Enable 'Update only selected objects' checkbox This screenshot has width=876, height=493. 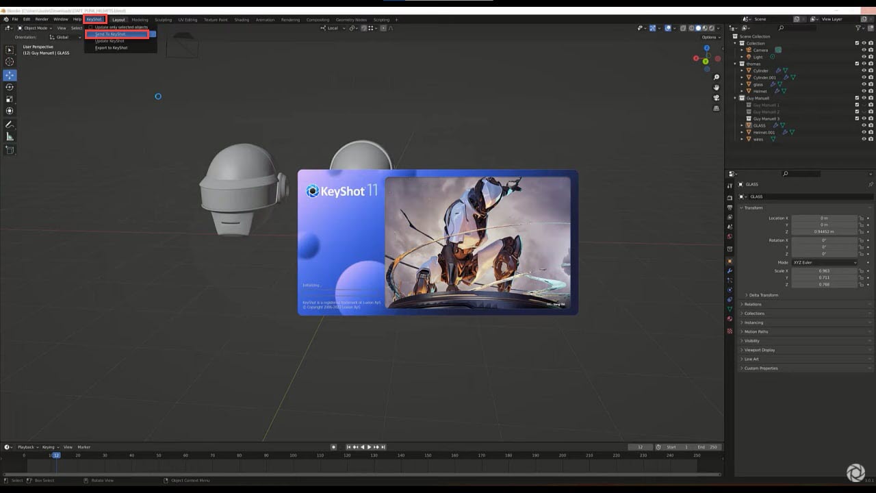point(90,27)
